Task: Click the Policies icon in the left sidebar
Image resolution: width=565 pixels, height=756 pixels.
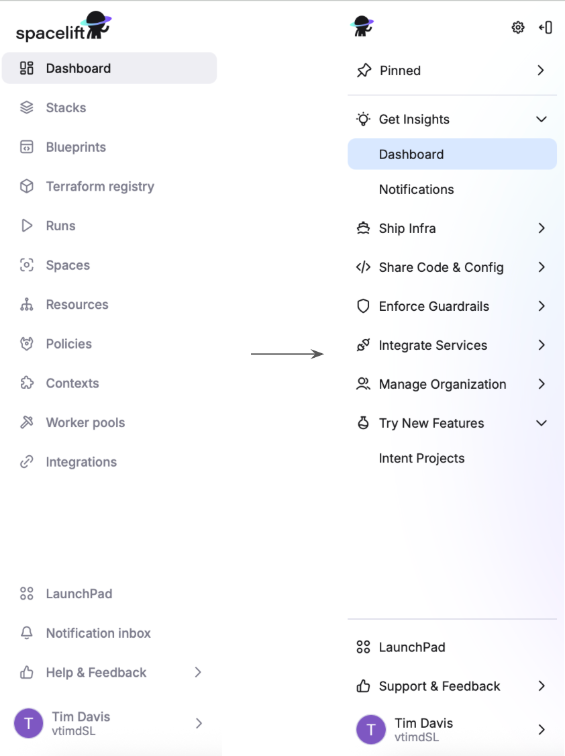Action: point(26,344)
